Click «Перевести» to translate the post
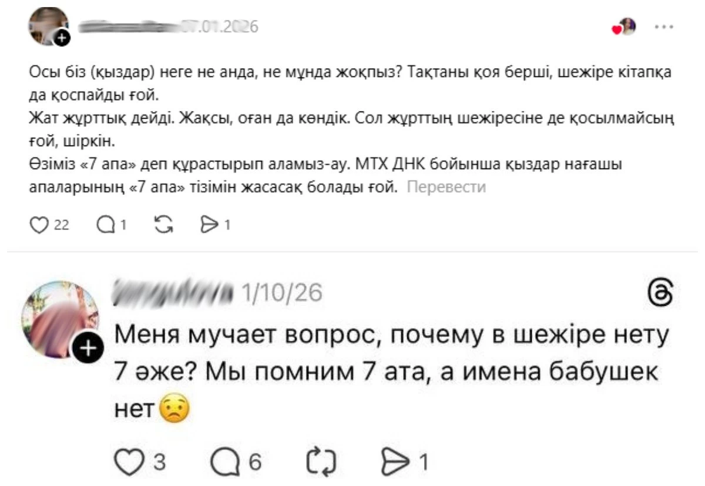Image resolution: width=705 pixels, height=486 pixels. [446, 187]
